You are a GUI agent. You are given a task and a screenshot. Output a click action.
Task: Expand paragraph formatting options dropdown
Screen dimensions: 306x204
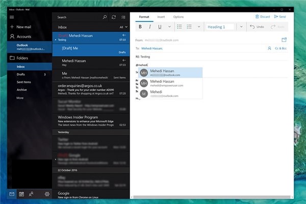click(199, 27)
